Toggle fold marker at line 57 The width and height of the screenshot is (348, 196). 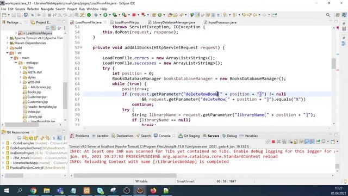pyautogui.click(x=81, y=47)
